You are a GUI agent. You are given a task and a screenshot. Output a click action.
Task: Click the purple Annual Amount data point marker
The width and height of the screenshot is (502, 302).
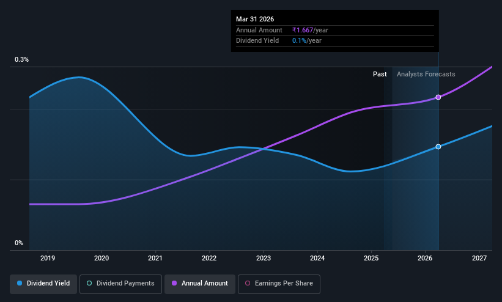(438, 97)
